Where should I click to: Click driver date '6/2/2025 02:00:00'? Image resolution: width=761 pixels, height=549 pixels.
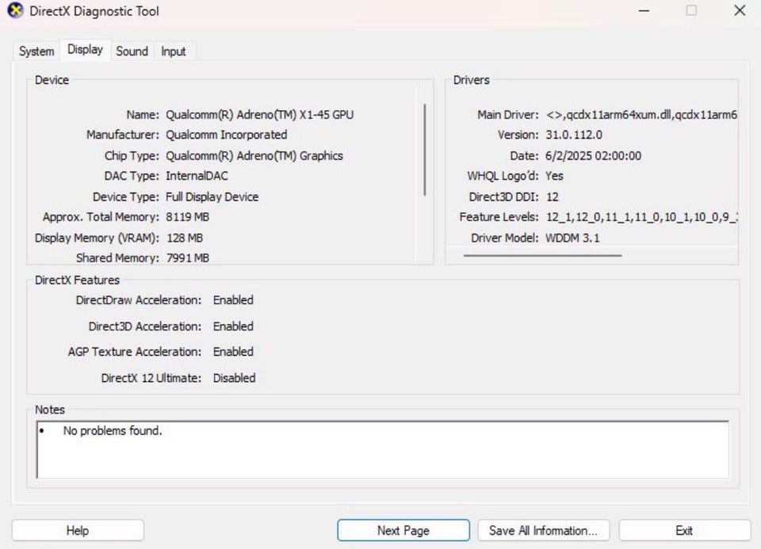click(x=593, y=156)
